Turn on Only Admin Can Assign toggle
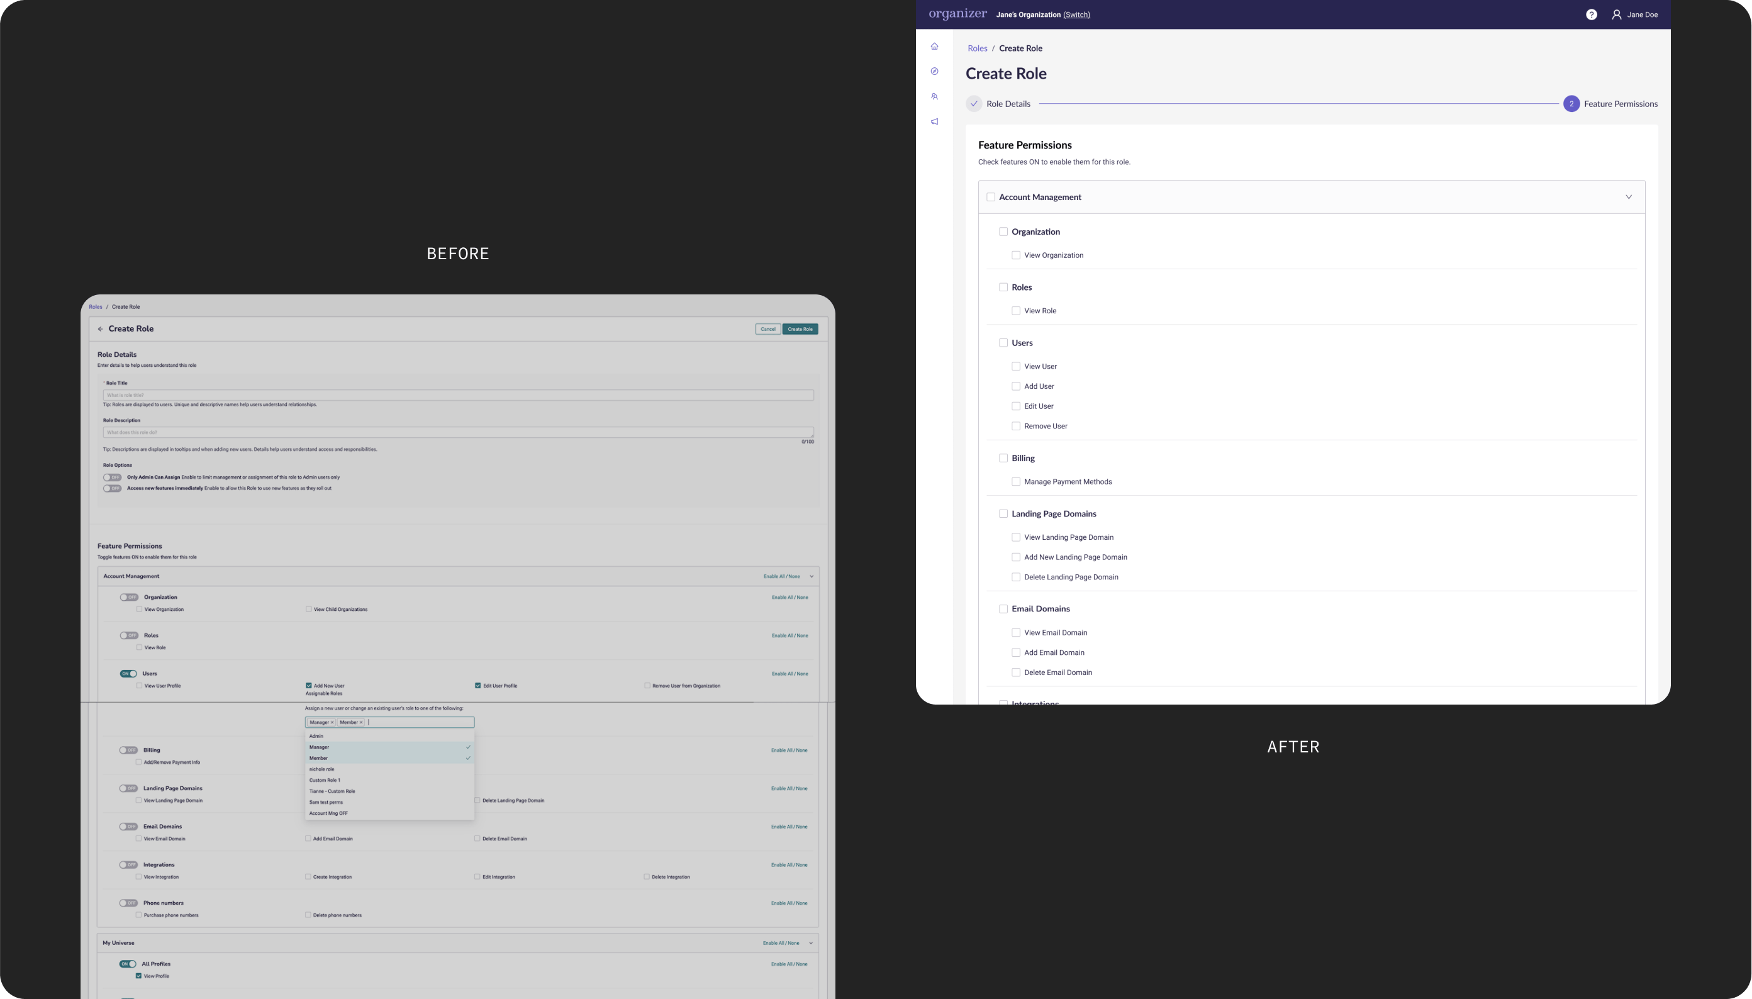Screen dimensions: 1752x999 pyautogui.click(x=112, y=477)
